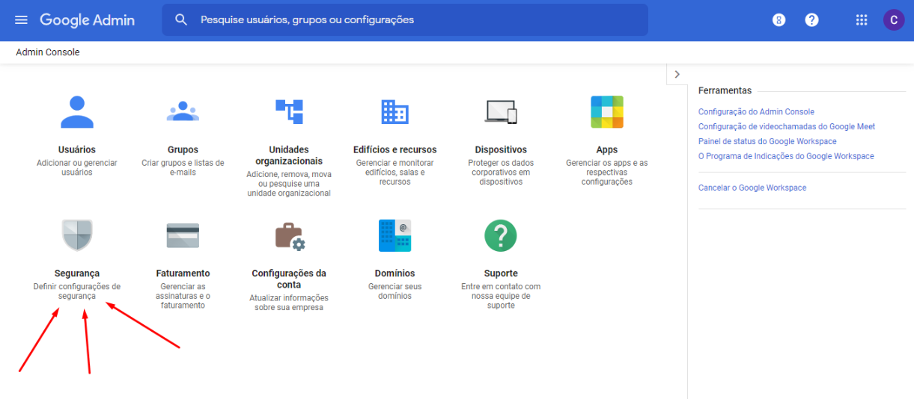The height and width of the screenshot is (399, 914).
Task: Click 'Definir configurações de segurança' description
Action: [x=77, y=291]
